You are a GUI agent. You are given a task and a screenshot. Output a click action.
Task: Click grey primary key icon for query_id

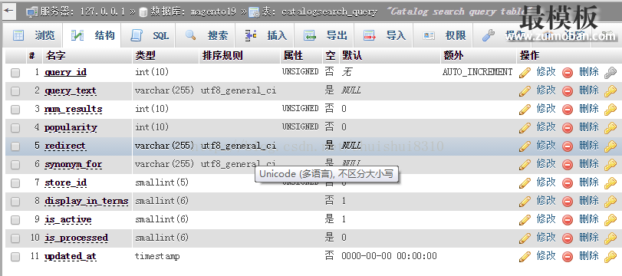coord(610,73)
